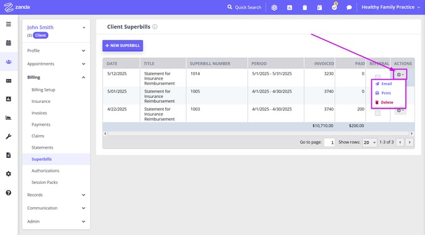The height and width of the screenshot is (235, 425).
Task: Click the $10,710.00 invoiced total
Action: [323, 126]
